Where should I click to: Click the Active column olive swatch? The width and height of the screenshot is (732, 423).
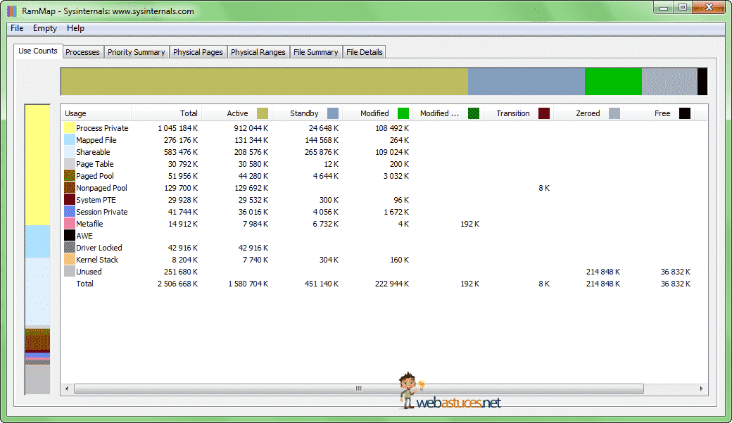(x=263, y=113)
